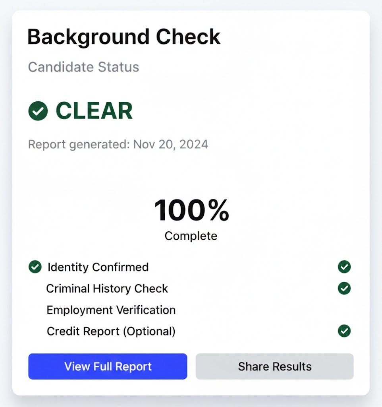The height and width of the screenshot is (407, 382).
Task: Click the Criminal History Check status checkmark
Action: (344, 288)
